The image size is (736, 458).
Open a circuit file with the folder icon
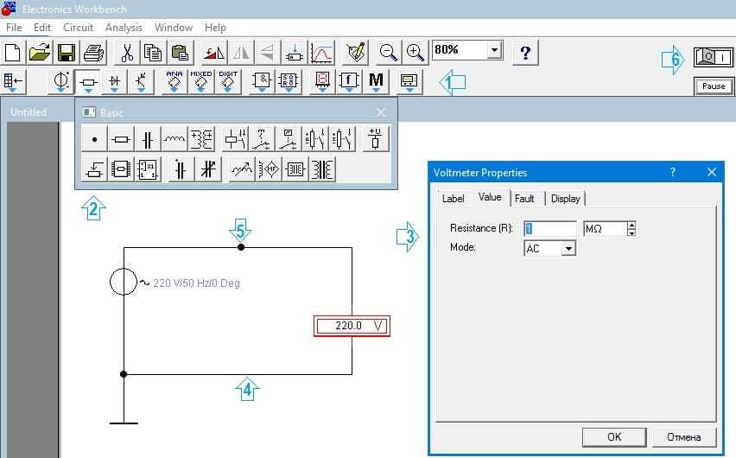click(x=40, y=53)
